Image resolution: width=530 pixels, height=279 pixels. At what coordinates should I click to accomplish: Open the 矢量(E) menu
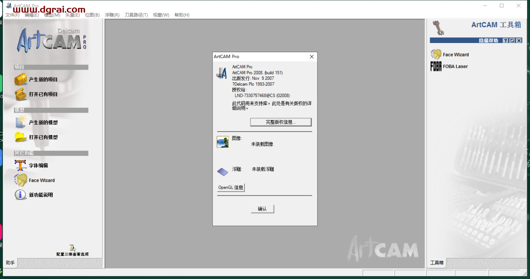coord(72,15)
